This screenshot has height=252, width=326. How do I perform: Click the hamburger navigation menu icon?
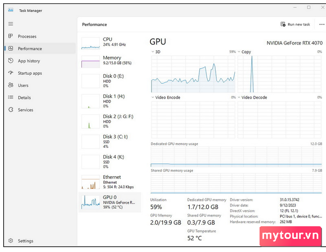pos(10,24)
